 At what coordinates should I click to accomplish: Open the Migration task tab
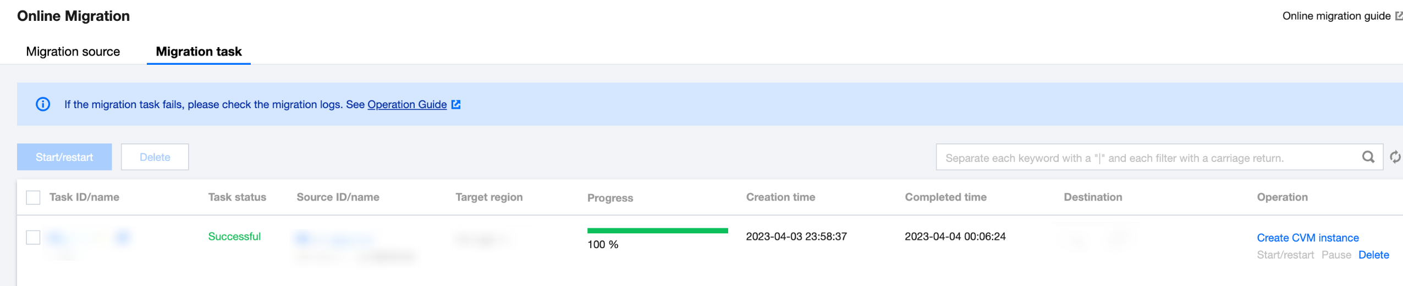click(x=199, y=52)
